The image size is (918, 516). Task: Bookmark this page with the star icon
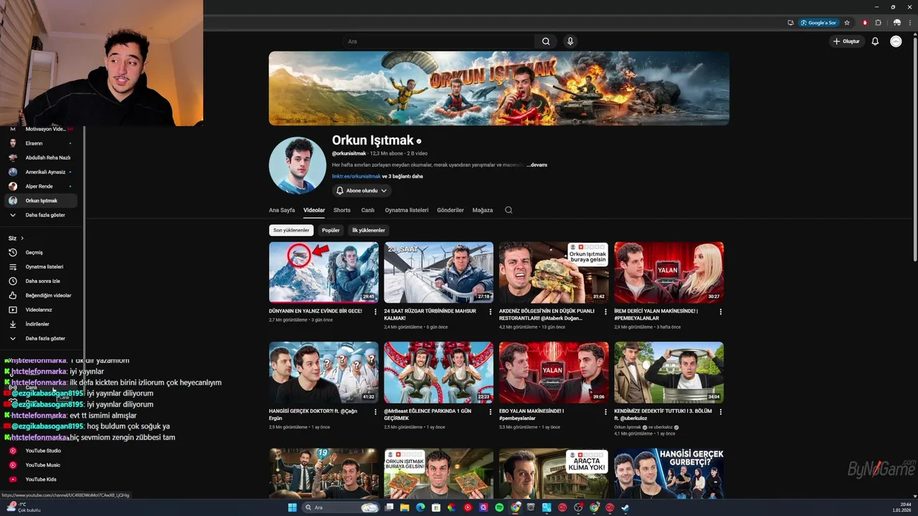[x=847, y=22]
